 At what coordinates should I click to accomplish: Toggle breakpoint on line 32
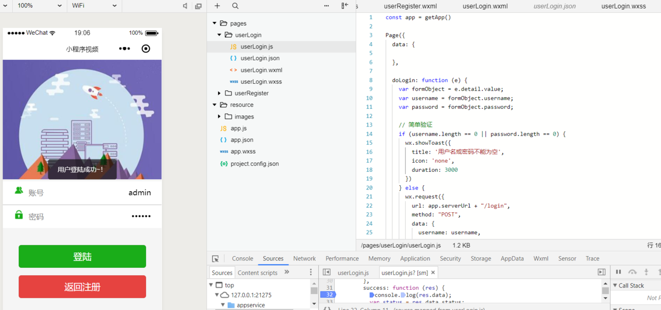coord(328,295)
